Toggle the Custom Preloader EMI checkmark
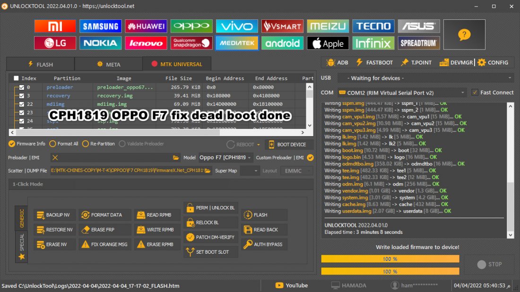Image resolution: width=520 pixels, height=292 pixels. (311, 158)
